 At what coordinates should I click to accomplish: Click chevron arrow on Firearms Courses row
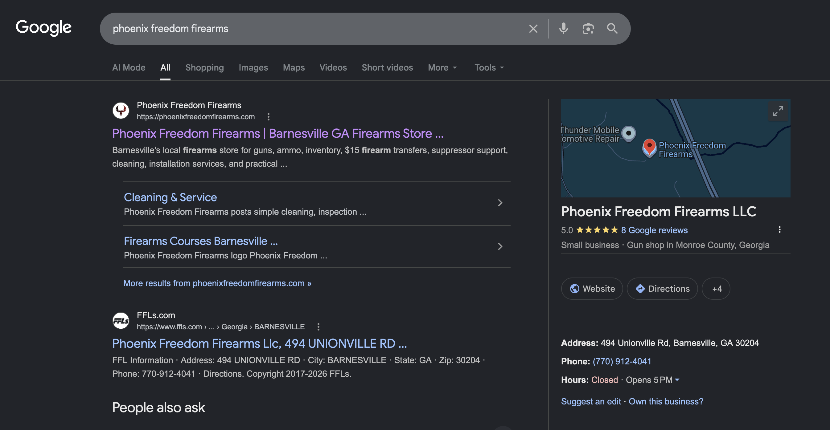500,246
